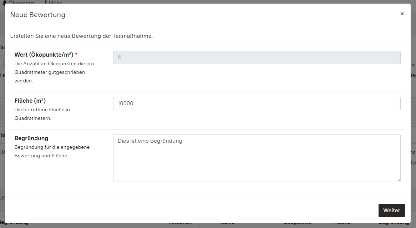This screenshot has height=228, width=416.
Task: Click the Wert (Ökopunkte/m²) field showing 4
Action: (x=257, y=57)
